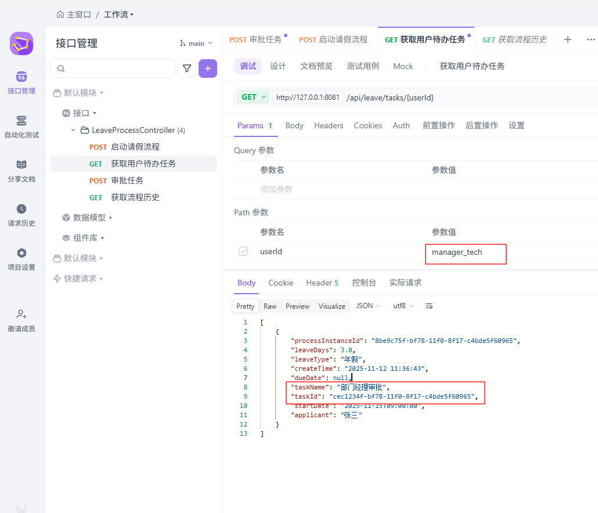Open the GET request method dropdown
Screen dimensions: 598x513
point(252,96)
